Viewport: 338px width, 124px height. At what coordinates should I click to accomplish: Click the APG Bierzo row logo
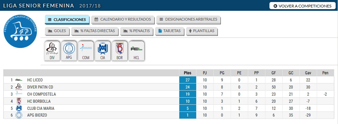coord(19,115)
